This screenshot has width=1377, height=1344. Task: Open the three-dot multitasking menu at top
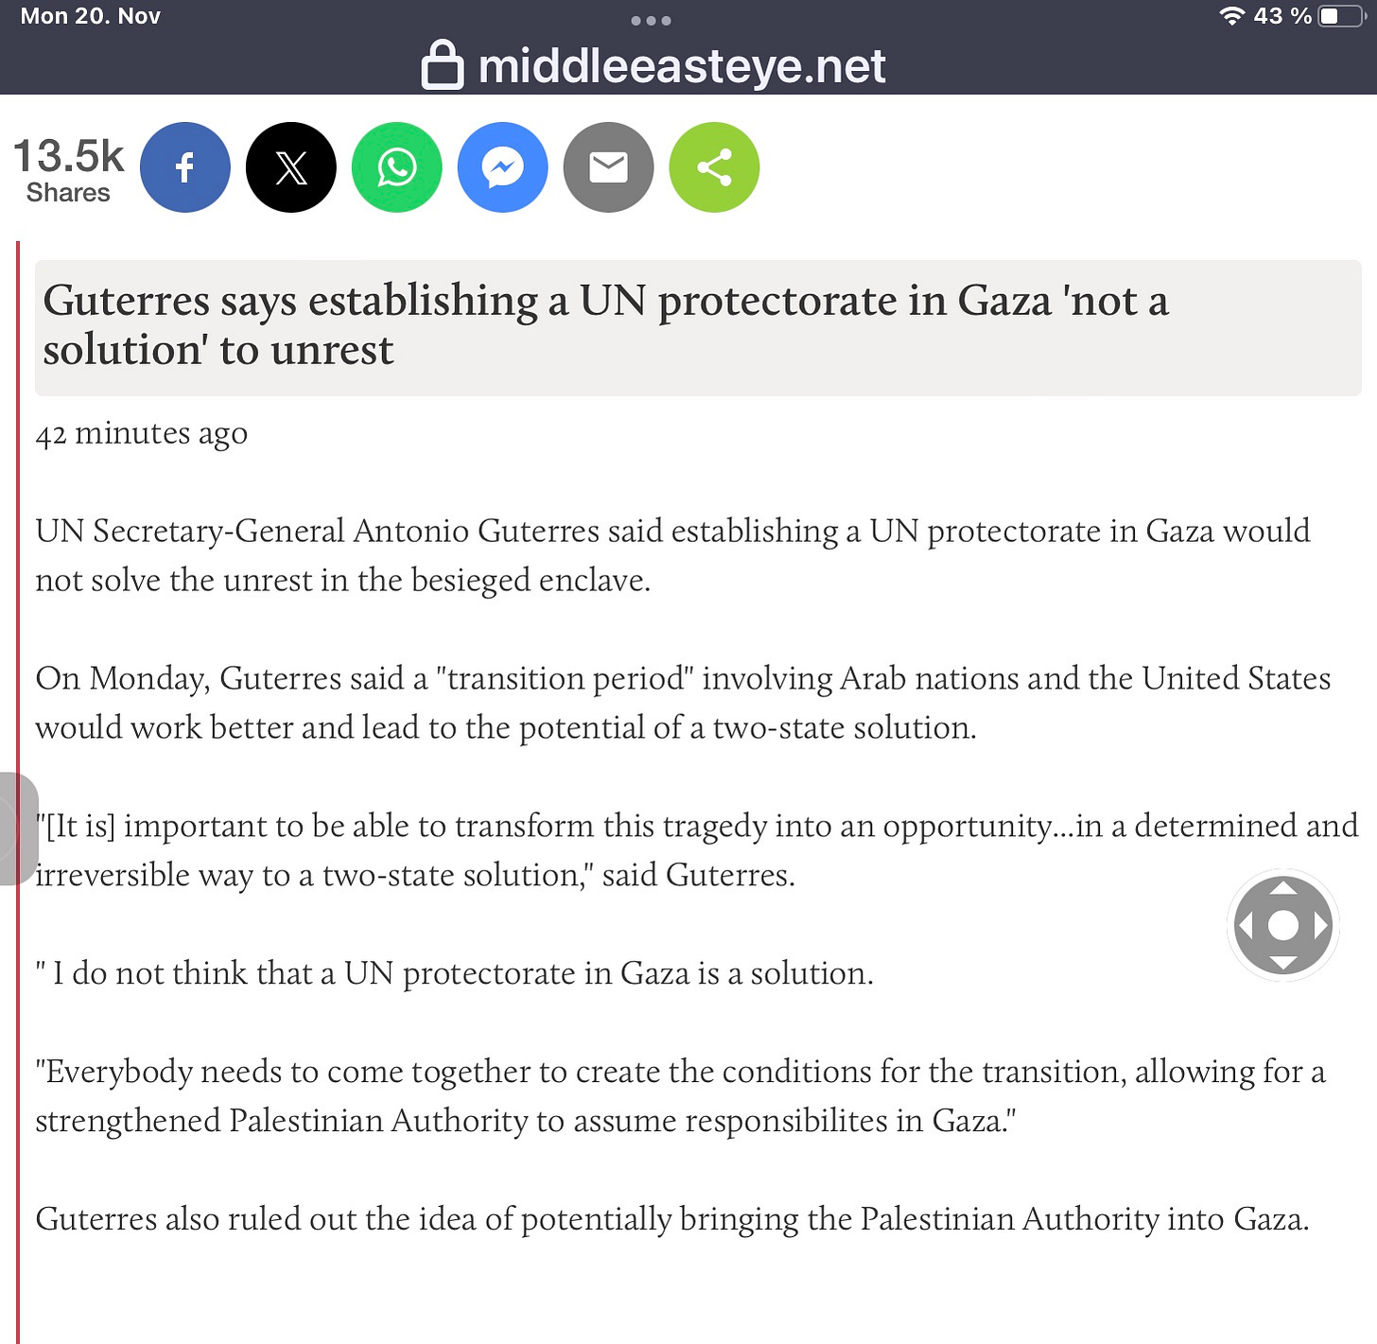(651, 20)
